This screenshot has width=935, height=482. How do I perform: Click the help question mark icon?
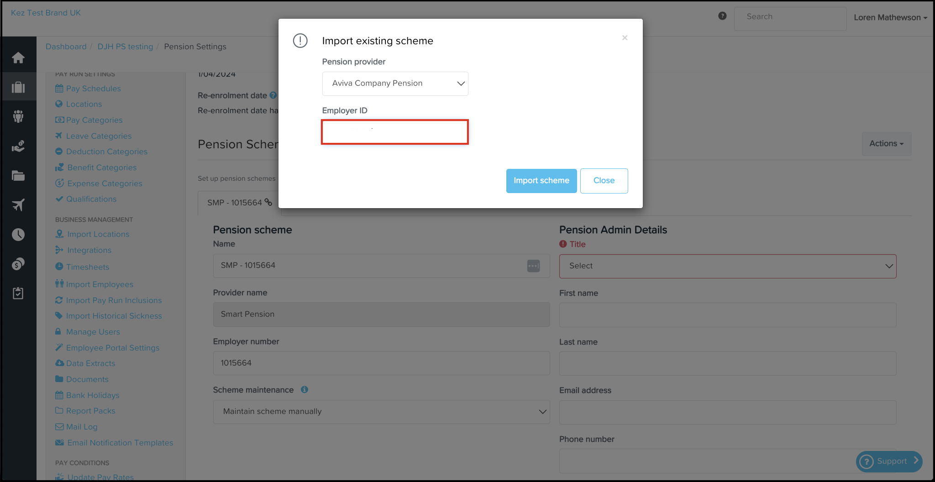click(722, 16)
